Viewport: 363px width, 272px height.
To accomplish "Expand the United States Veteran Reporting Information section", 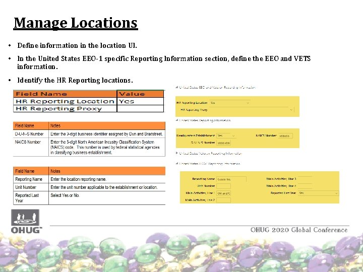I will click(177, 153).
